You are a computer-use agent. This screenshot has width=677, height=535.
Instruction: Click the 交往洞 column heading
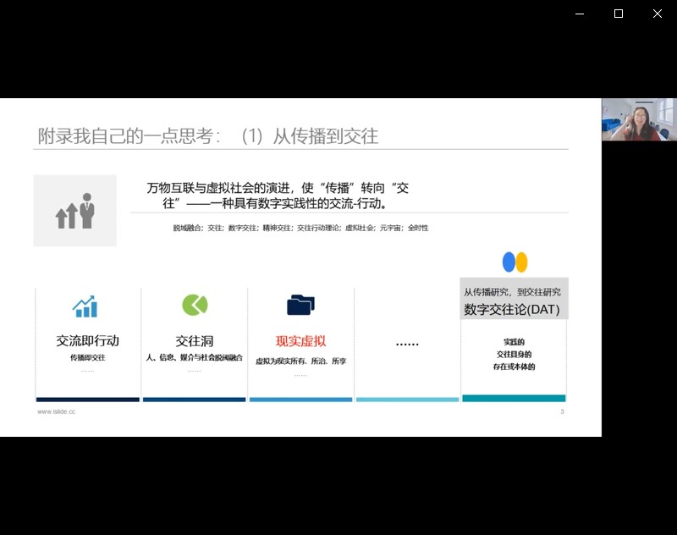195,341
